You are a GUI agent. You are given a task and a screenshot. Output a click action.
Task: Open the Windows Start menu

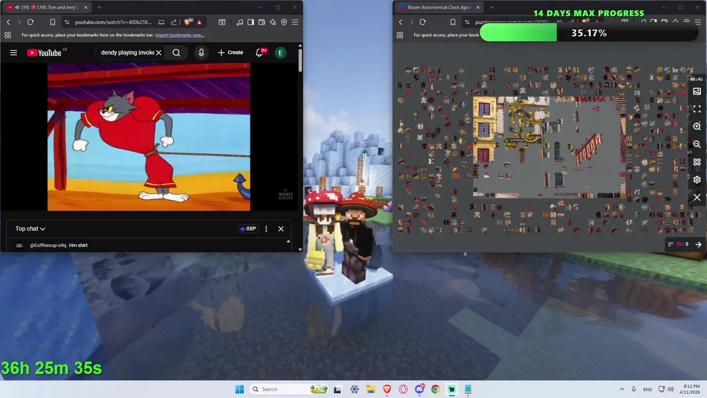coord(239,389)
